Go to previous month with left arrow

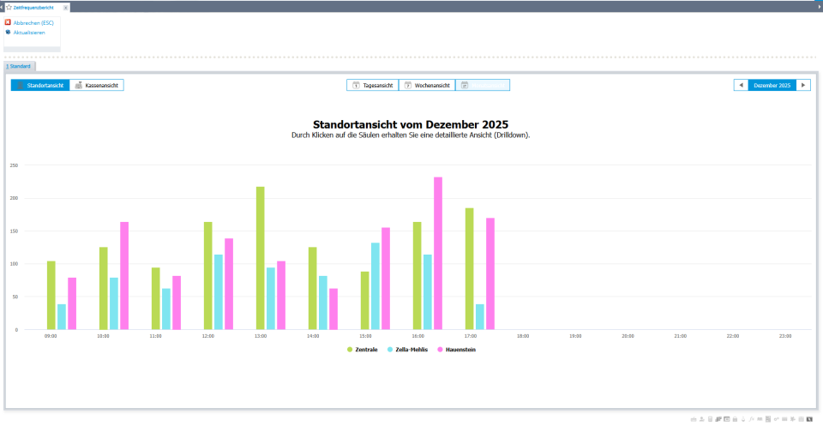741,86
